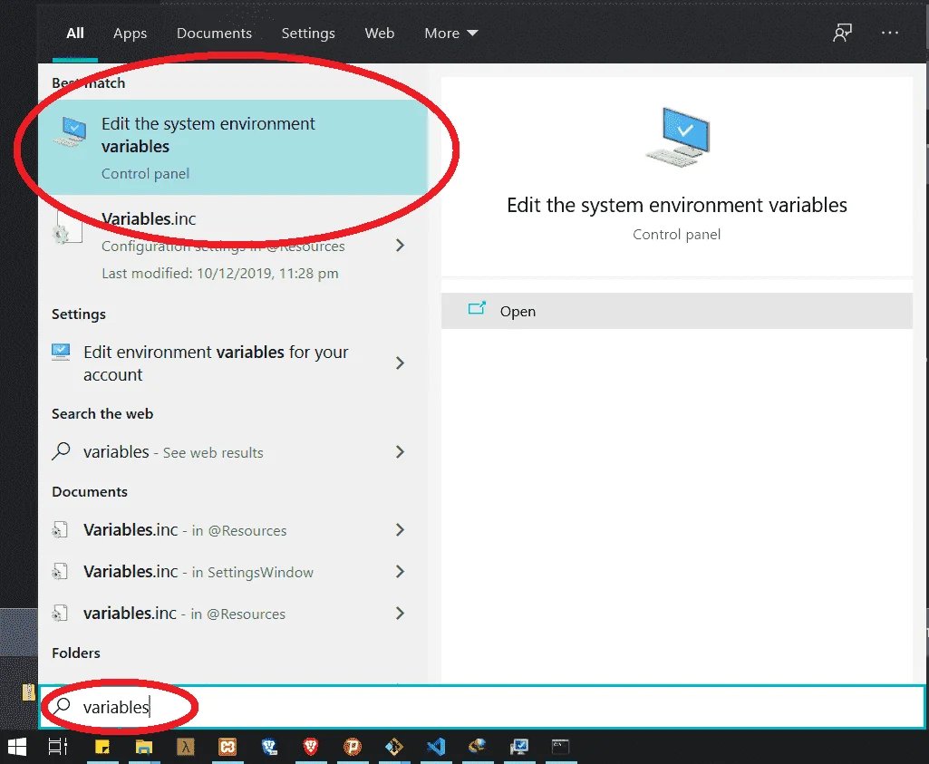Click the magnifier icon in the search box
This screenshot has height=764, width=929.
[x=63, y=706]
